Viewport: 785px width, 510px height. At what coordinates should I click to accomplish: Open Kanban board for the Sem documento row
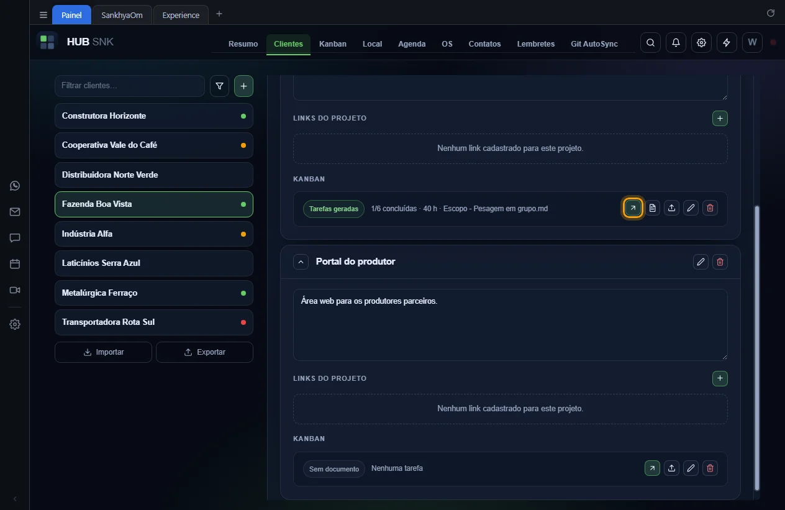tap(652, 468)
